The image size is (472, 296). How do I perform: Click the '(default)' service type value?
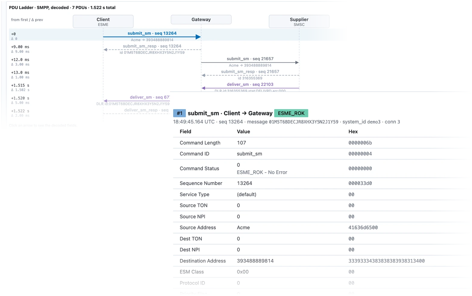click(x=247, y=194)
